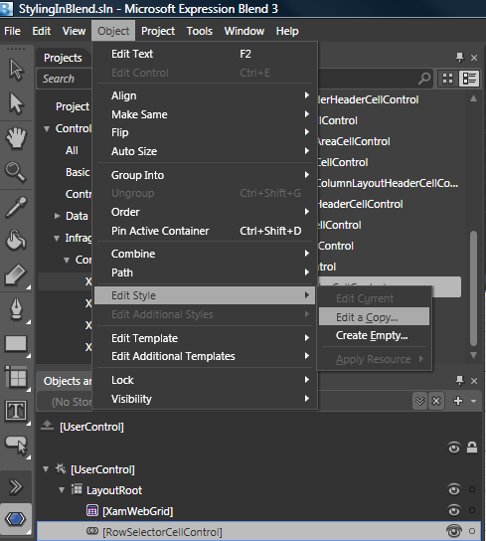Viewport: 486px width, 541px height.
Task: Pin the Assets panel
Action: pyautogui.click(x=459, y=57)
